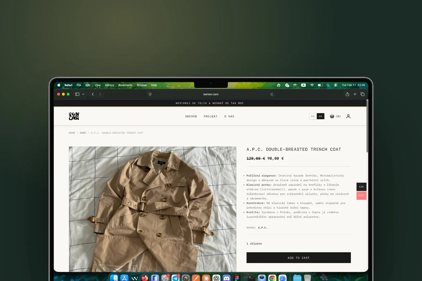Open Spotlight search

point(328,85)
